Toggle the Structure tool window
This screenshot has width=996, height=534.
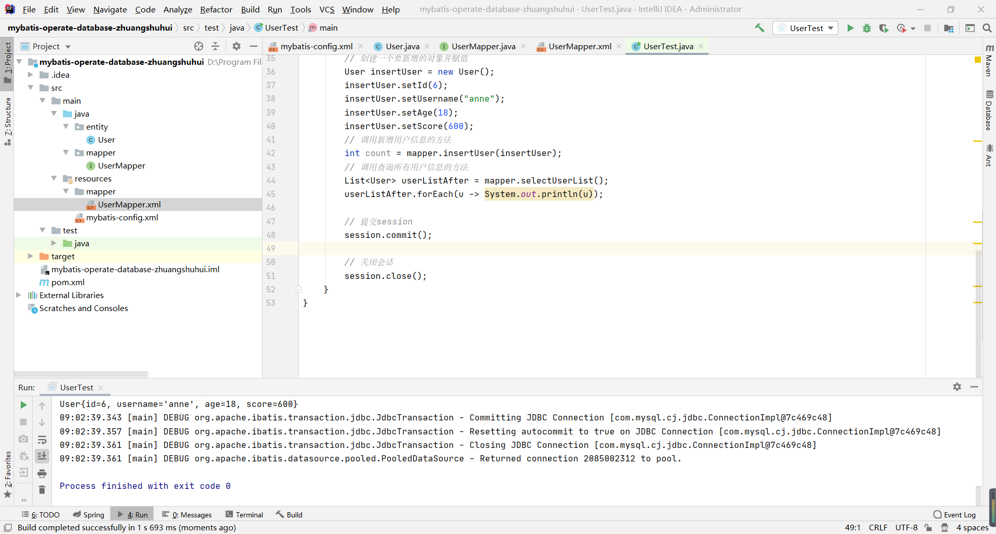tap(7, 121)
